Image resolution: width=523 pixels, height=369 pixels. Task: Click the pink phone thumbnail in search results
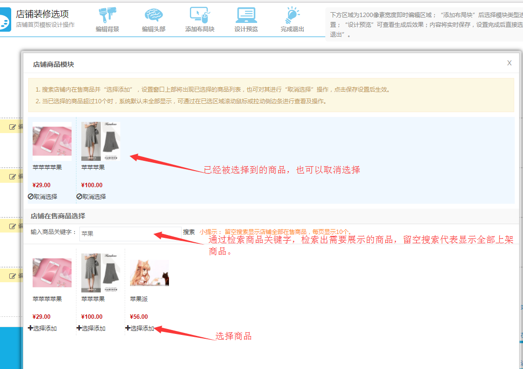pyautogui.click(x=52, y=273)
